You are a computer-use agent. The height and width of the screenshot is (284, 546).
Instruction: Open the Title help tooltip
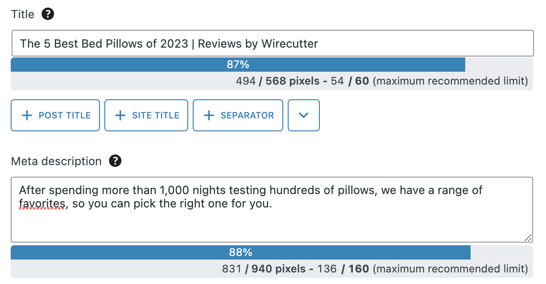click(x=47, y=14)
